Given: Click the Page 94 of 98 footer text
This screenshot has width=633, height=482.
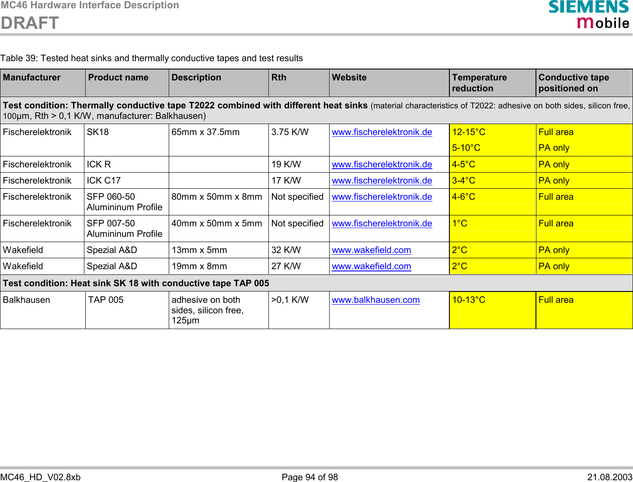Looking at the screenshot, I should click(x=310, y=477).
